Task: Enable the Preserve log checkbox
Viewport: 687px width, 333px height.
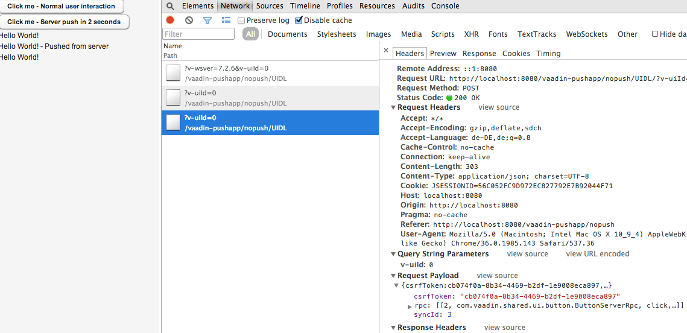Action: pyautogui.click(x=242, y=21)
